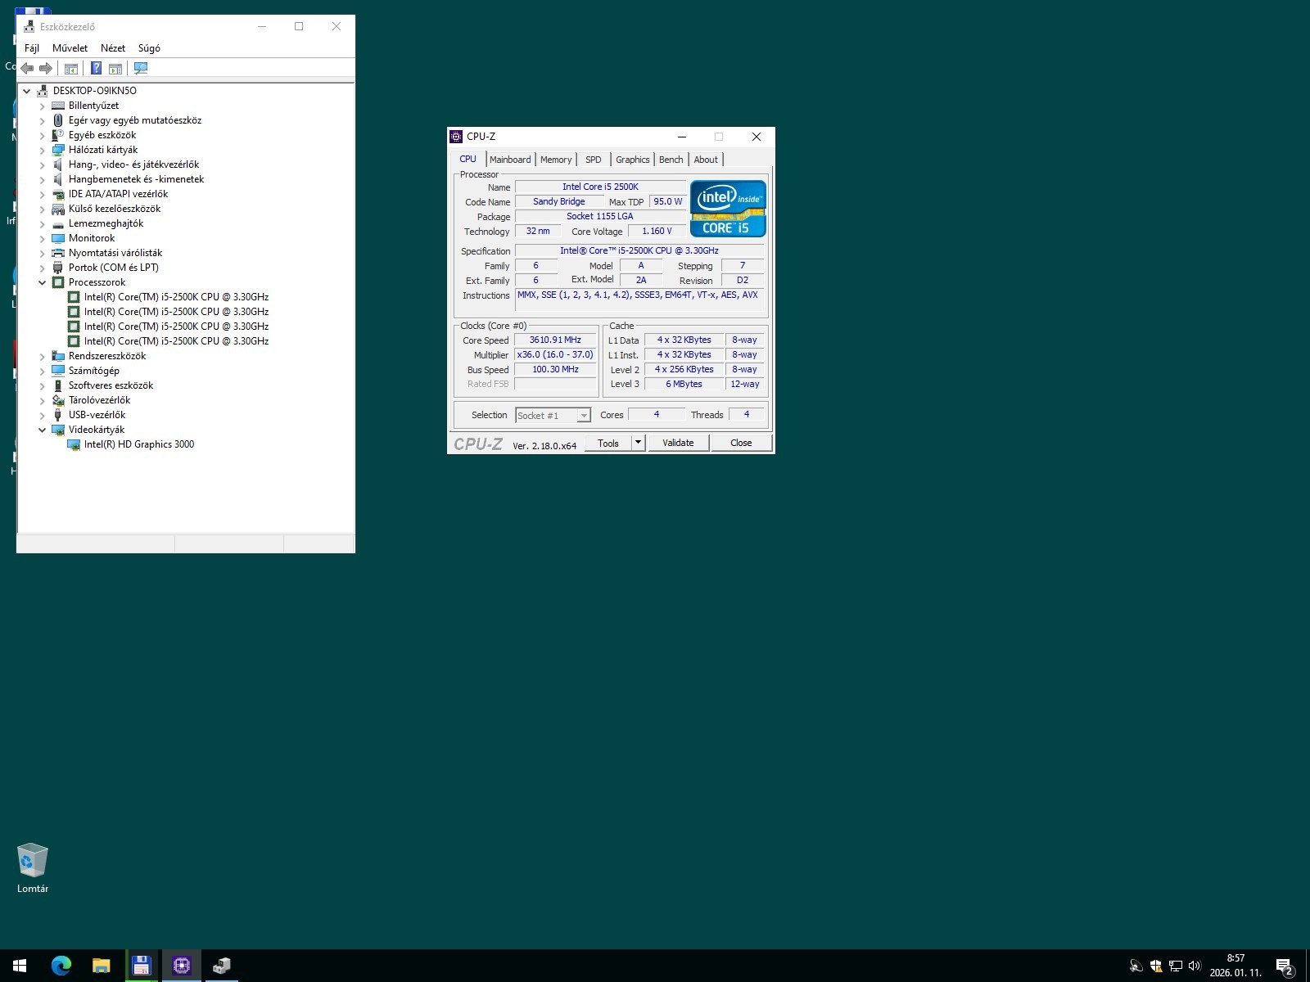The width and height of the screenshot is (1310, 982).
Task: Switch to Eszközkezelő via its taskbar icon
Action: 221,966
